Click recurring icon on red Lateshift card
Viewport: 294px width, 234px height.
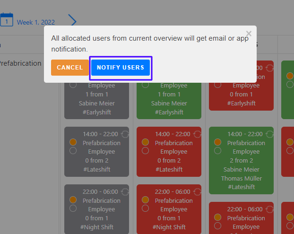point(197,134)
